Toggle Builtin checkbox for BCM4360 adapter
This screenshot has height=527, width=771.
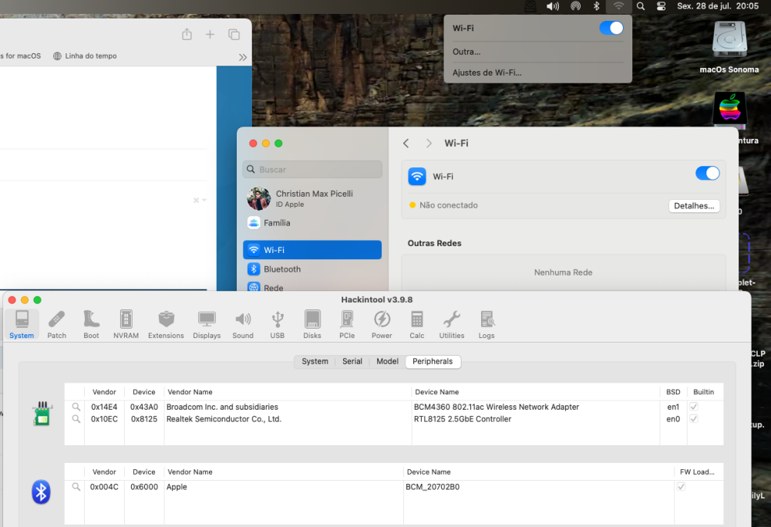click(694, 407)
